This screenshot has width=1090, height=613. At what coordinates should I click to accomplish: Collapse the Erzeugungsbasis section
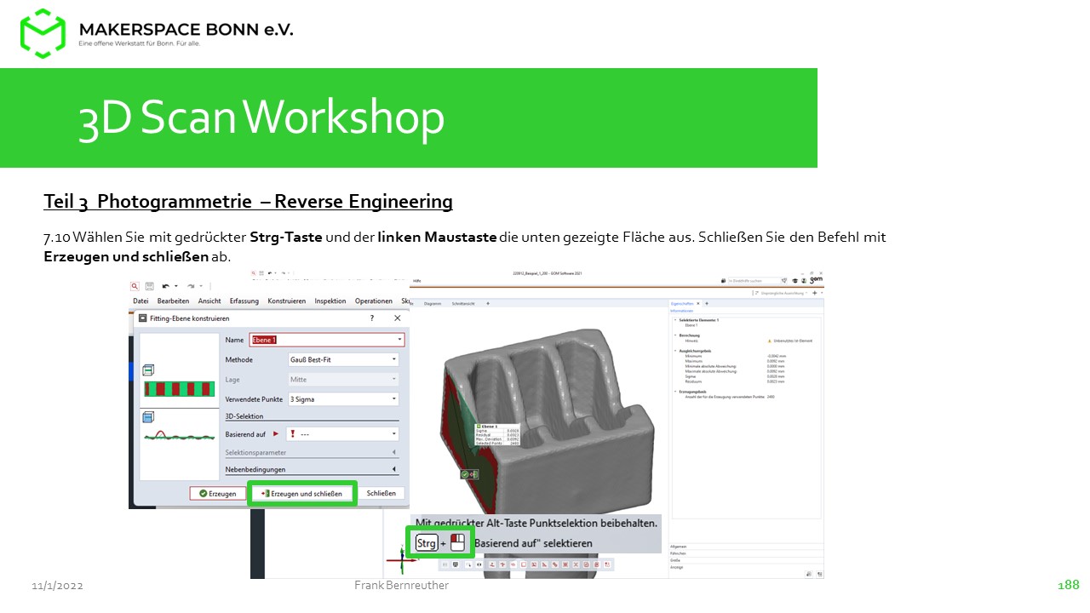pos(674,392)
